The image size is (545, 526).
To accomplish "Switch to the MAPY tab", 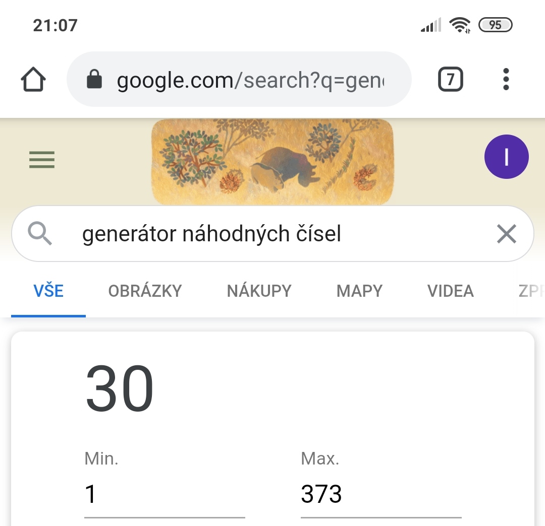I will point(359,291).
